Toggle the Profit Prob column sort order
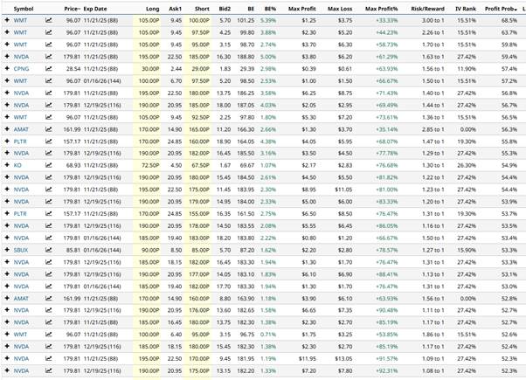This screenshot has width=526, height=380. click(x=501, y=9)
